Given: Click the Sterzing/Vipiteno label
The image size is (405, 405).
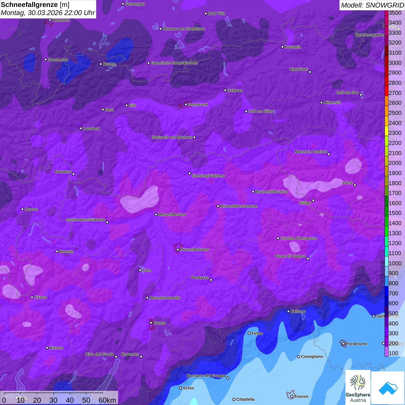Looking at the screenshot, I should [x=208, y=176].
